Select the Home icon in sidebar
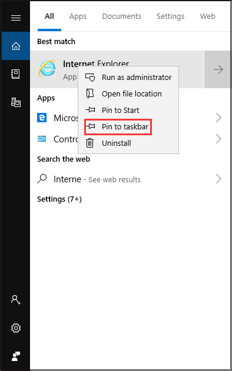 coord(16,46)
